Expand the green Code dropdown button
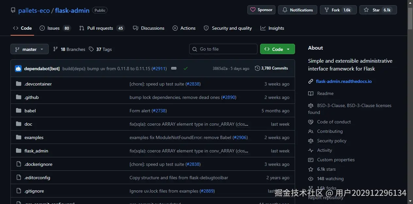413x204 pixels. (277, 49)
